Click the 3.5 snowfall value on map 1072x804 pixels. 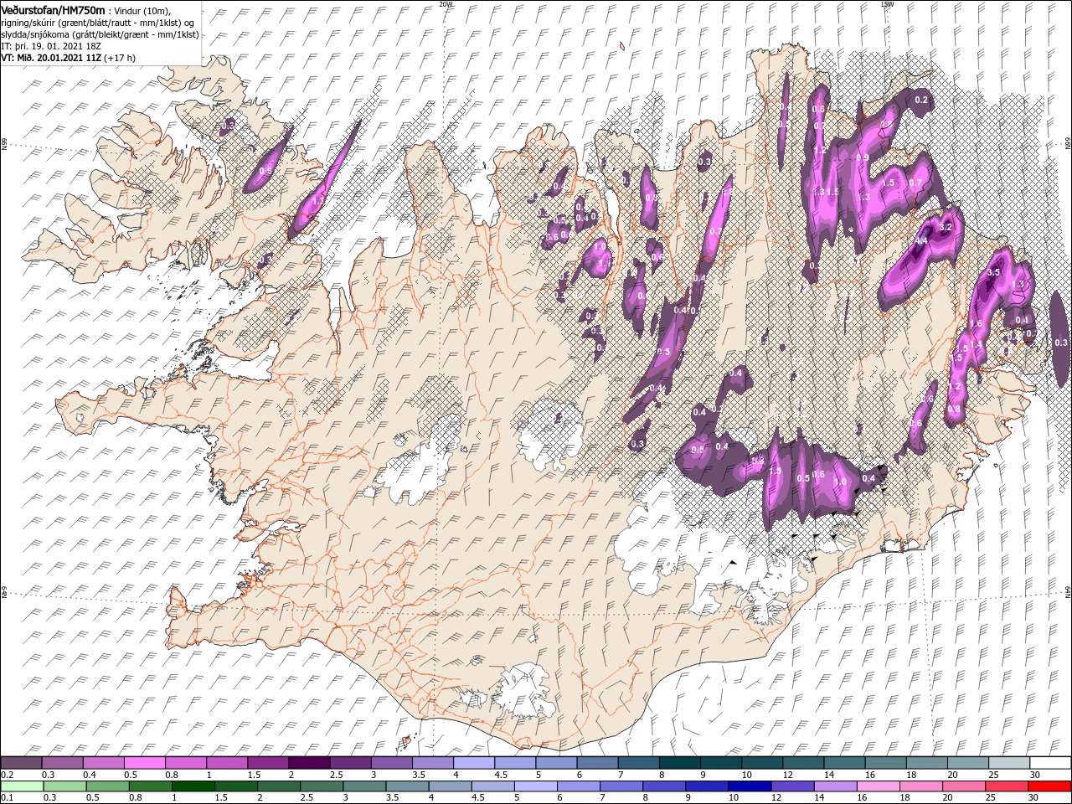click(994, 273)
